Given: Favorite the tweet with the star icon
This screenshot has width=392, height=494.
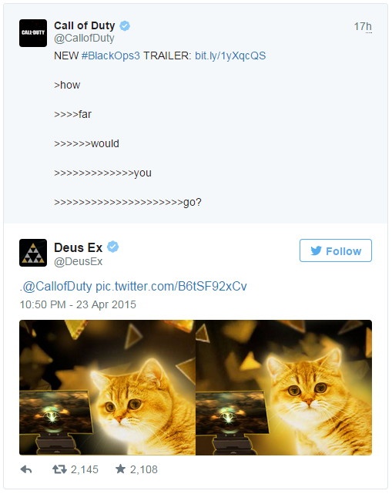Looking at the screenshot, I should (120, 469).
